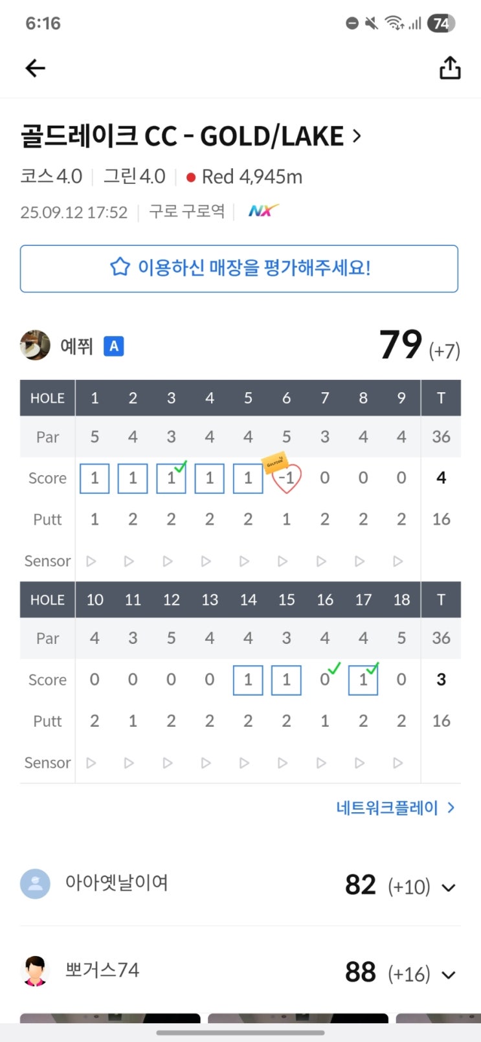The image size is (481, 1042).
Task: Open the 네트워크플레이 link
Action: [x=396, y=808]
